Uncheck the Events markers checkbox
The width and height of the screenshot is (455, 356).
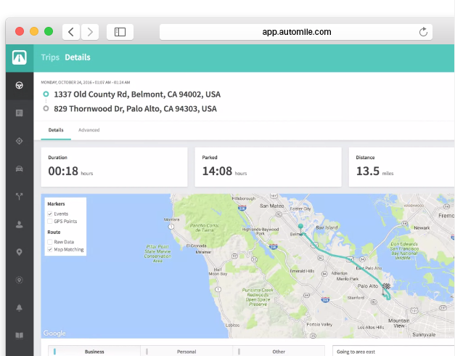click(x=49, y=214)
